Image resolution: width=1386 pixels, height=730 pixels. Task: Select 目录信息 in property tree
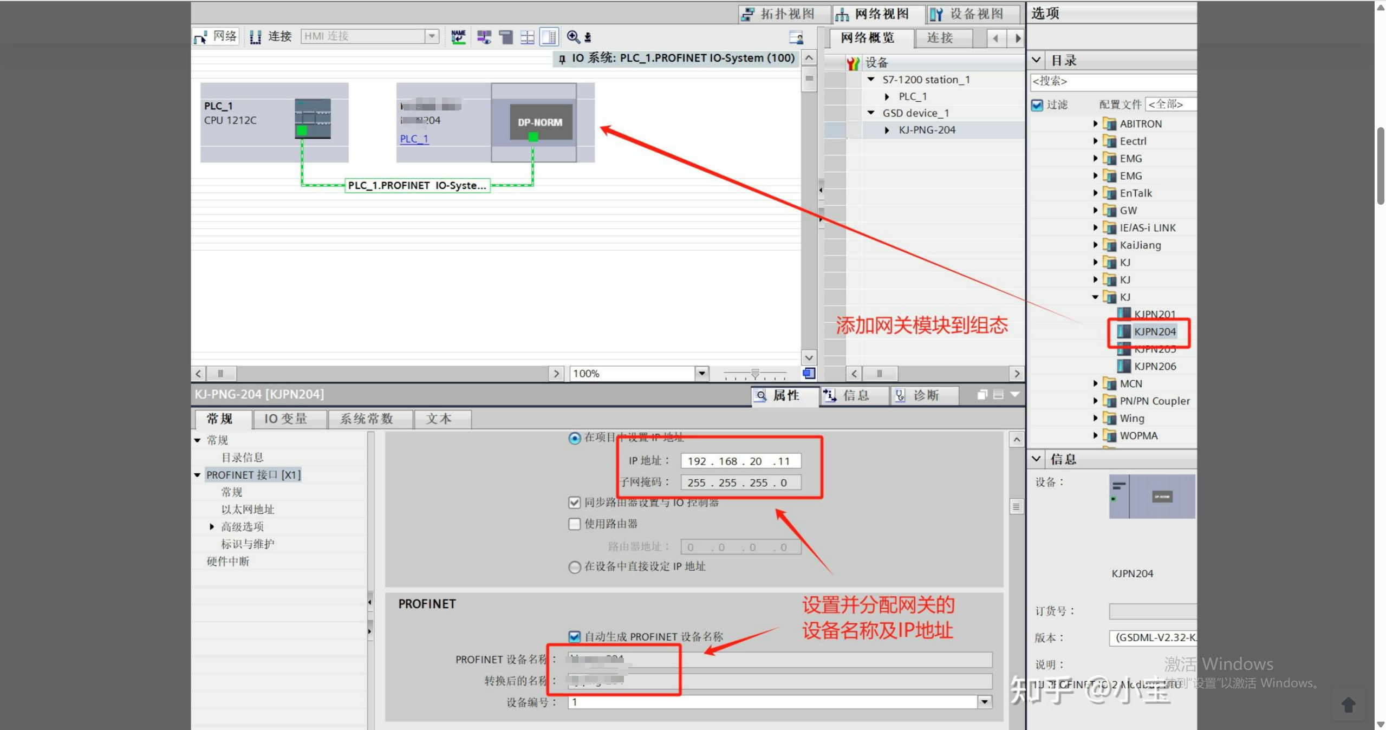[x=243, y=458]
